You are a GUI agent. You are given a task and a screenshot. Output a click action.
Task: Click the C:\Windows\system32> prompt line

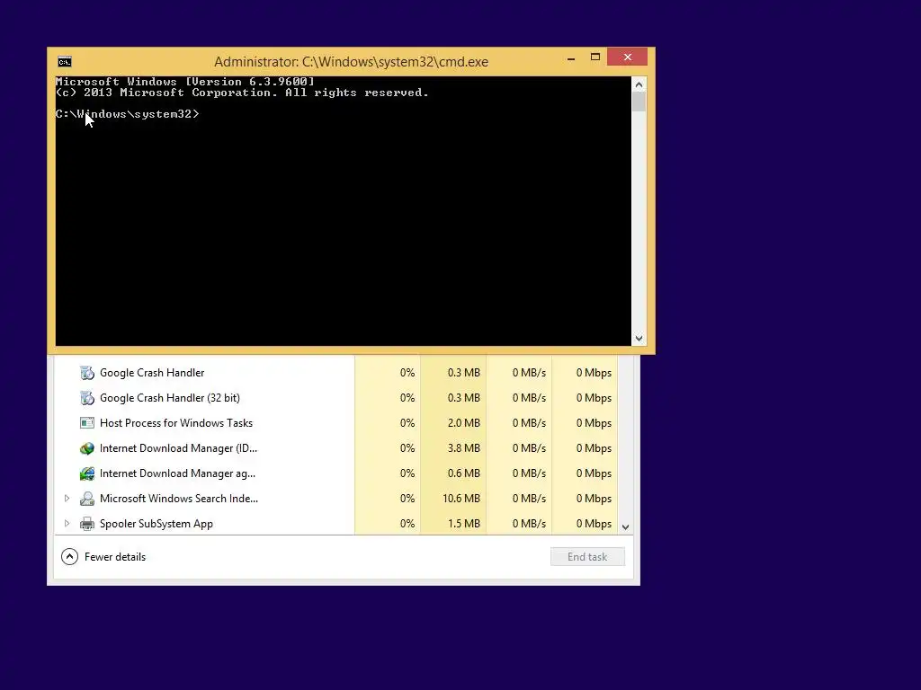pyautogui.click(x=128, y=114)
